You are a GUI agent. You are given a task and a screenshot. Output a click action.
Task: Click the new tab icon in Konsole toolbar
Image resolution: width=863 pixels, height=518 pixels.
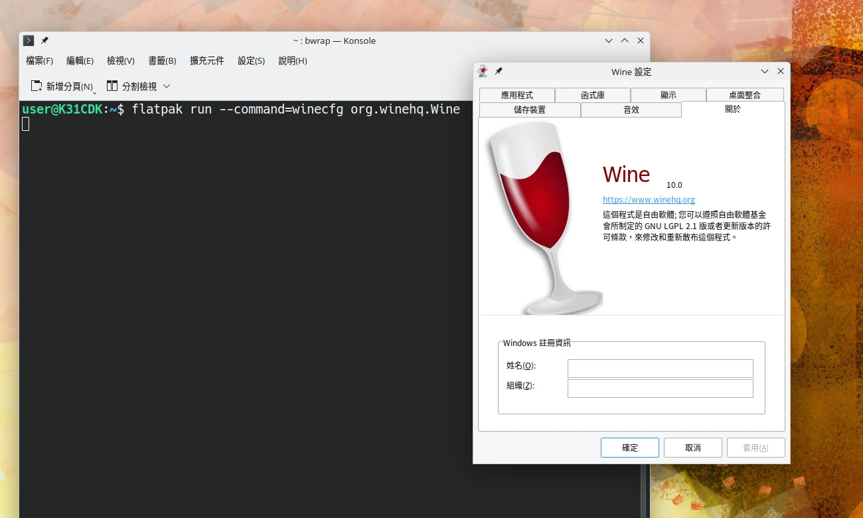click(x=37, y=86)
